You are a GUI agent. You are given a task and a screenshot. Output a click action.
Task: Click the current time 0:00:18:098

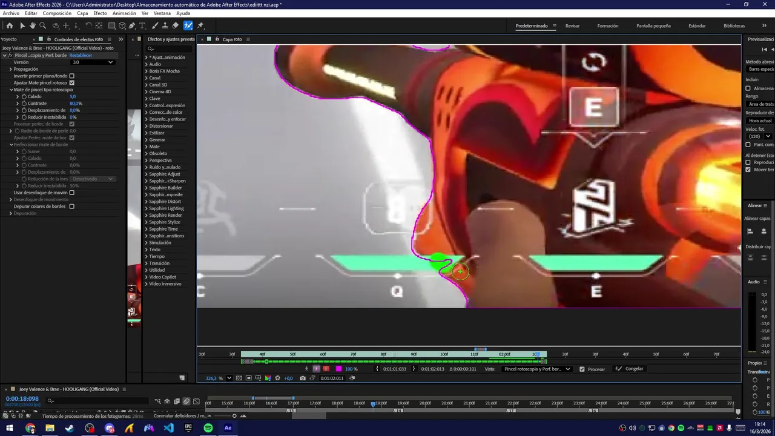point(22,399)
